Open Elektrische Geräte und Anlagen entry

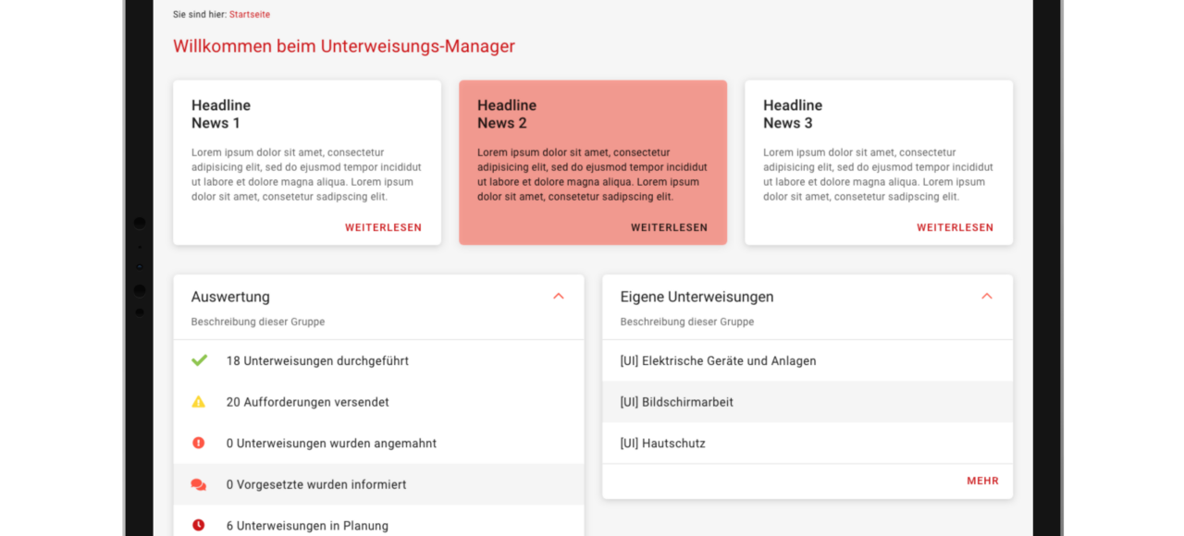808,360
